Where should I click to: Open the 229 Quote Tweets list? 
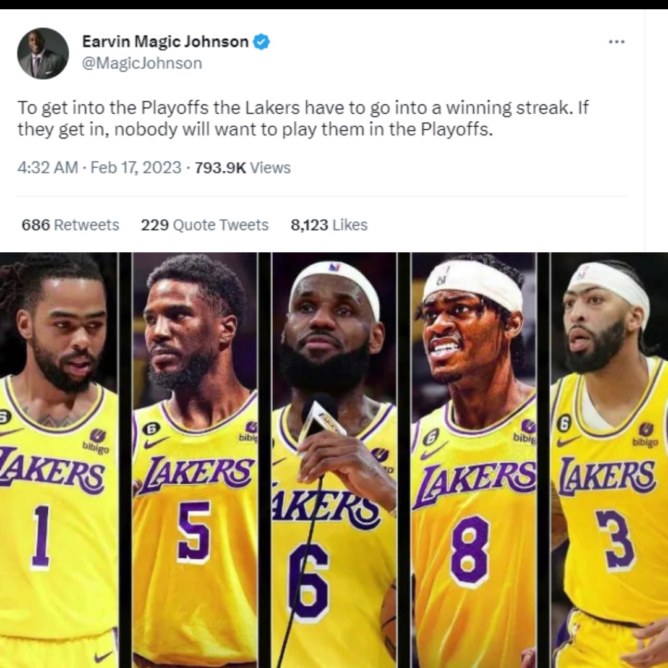tap(205, 225)
